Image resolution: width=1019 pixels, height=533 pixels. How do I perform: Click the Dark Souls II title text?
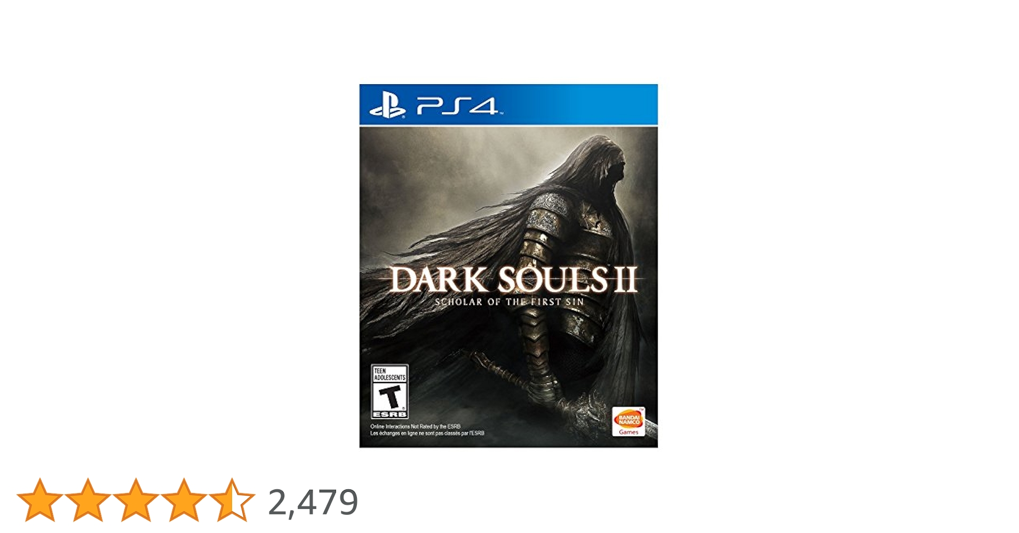click(x=513, y=280)
